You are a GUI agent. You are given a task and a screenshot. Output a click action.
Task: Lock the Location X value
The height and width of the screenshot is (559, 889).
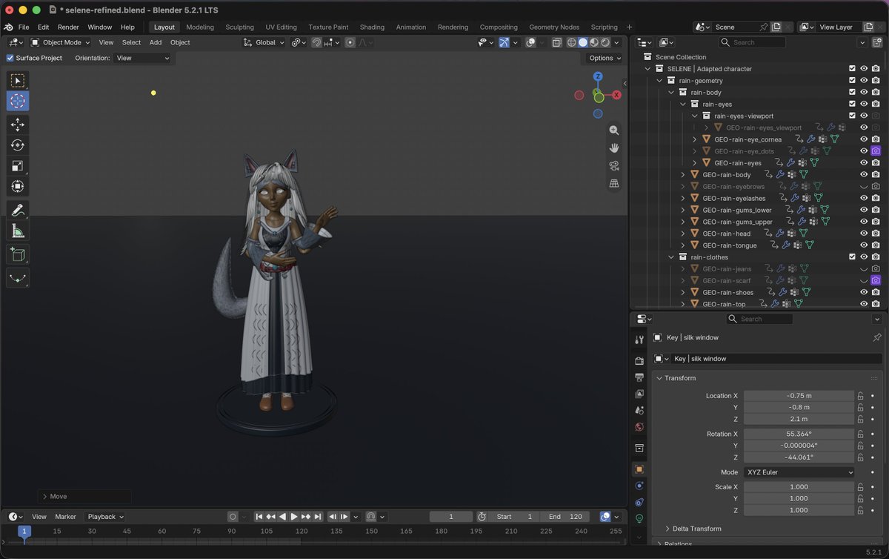click(861, 396)
